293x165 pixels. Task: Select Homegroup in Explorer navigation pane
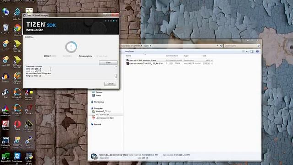point(98,102)
